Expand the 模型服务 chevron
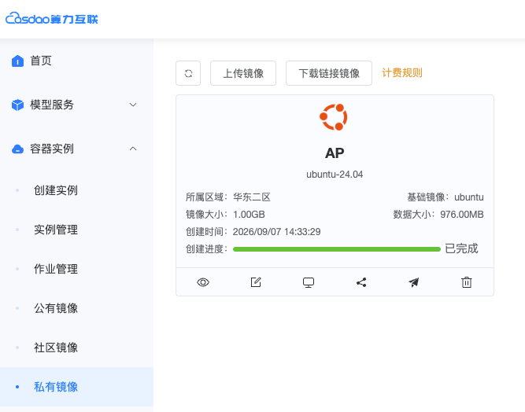 coord(133,105)
